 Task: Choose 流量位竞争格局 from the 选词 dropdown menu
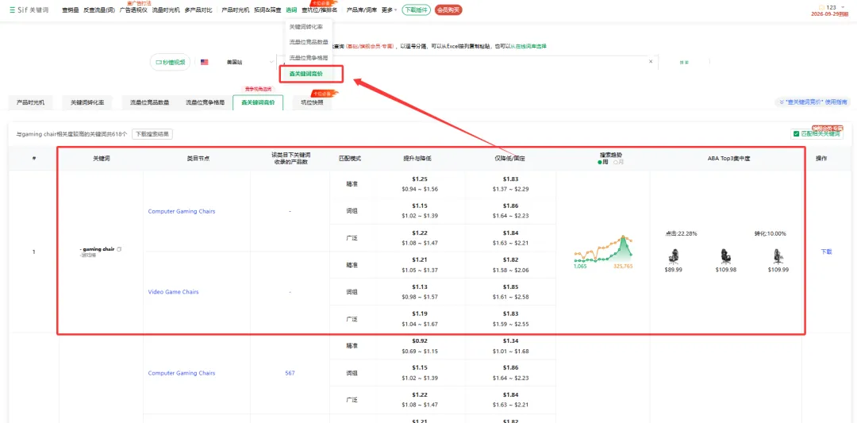[309, 57]
